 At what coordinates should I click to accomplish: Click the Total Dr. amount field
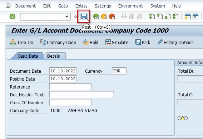tap(190, 79)
